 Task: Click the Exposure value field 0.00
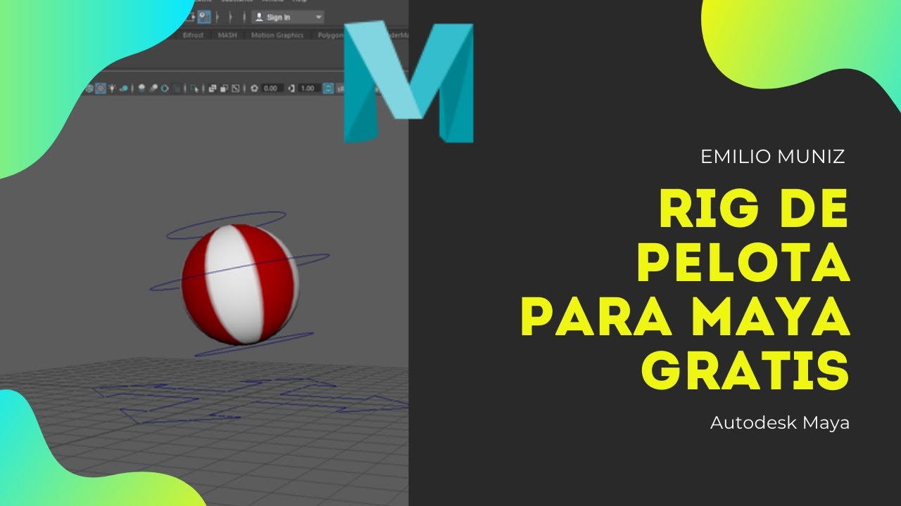click(x=272, y=89)
